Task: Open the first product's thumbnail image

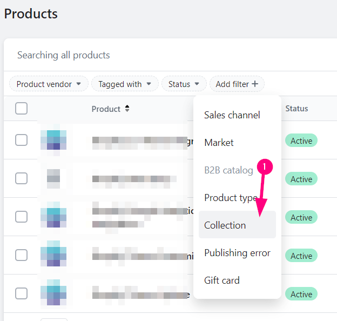Action: 53,140
